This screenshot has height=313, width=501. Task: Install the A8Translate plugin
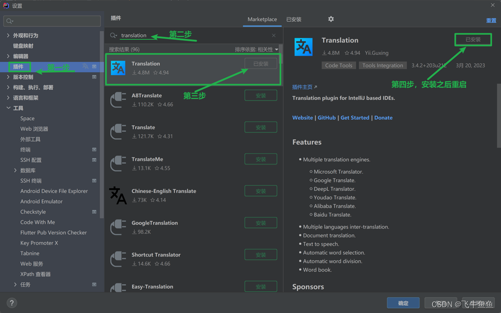pyautogui.click(x=261, y=95)
